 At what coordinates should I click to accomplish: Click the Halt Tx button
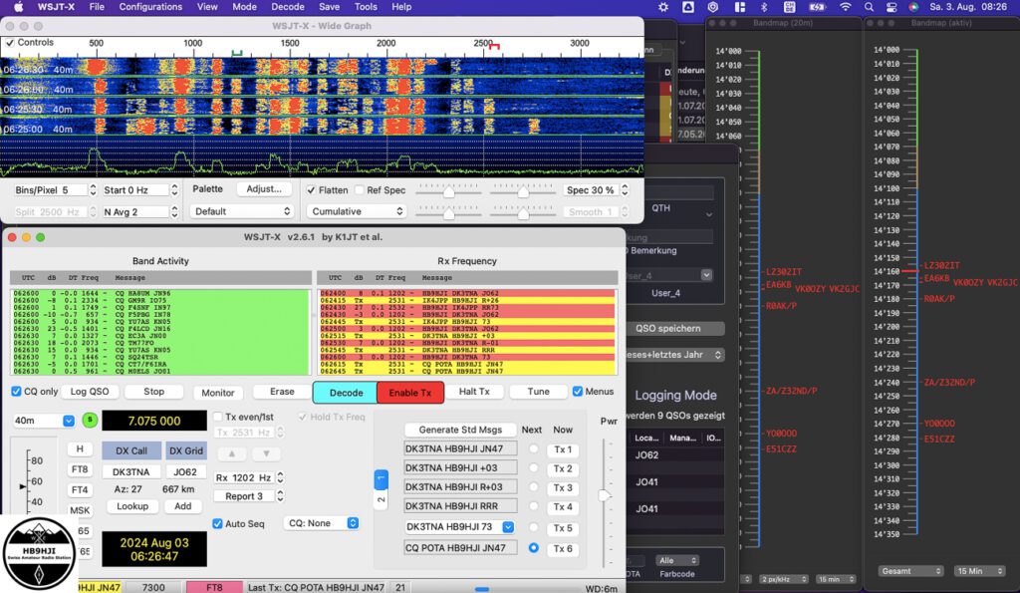(474, 392)
